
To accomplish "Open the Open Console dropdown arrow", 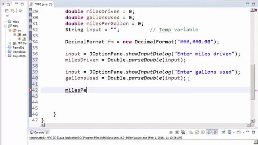I will pos(243,133).
